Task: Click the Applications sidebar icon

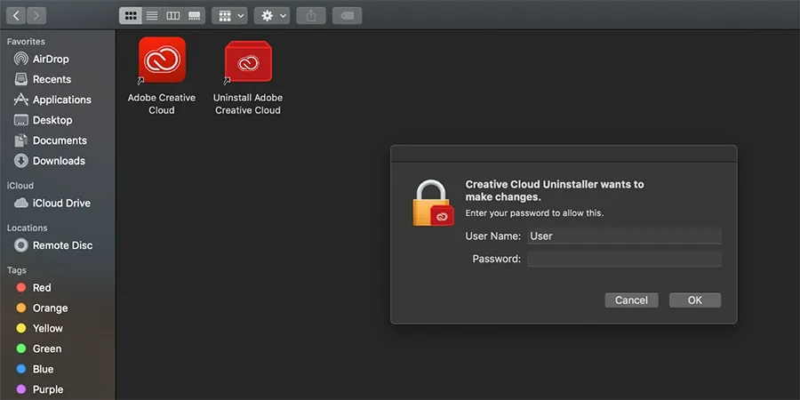Action: (21, 100)
